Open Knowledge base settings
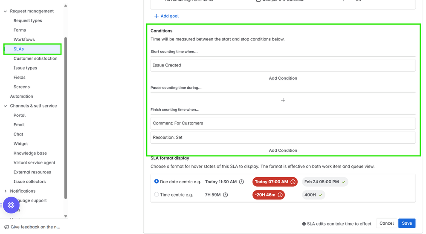The height and width of the screenshot is (234, 426). tap(30, 153)
